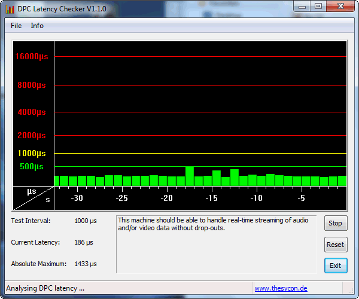
Task: Click the DPC Latency Checker title bar icon
Action: coord(10,9)
